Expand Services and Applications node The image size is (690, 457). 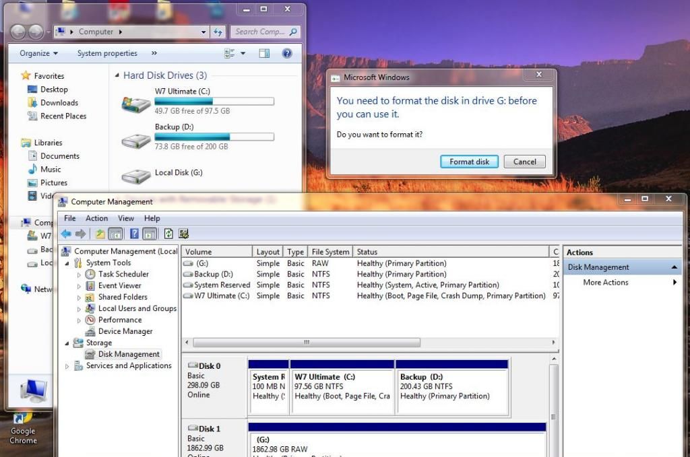[x=67, y=366]
